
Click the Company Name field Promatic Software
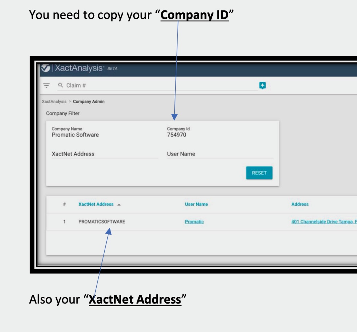coord(75,135)
